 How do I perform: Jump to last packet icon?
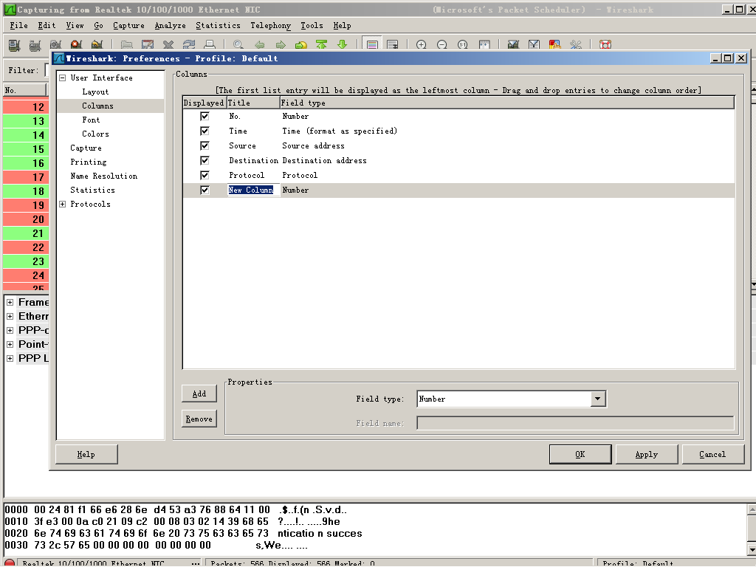tap(343, 45)
